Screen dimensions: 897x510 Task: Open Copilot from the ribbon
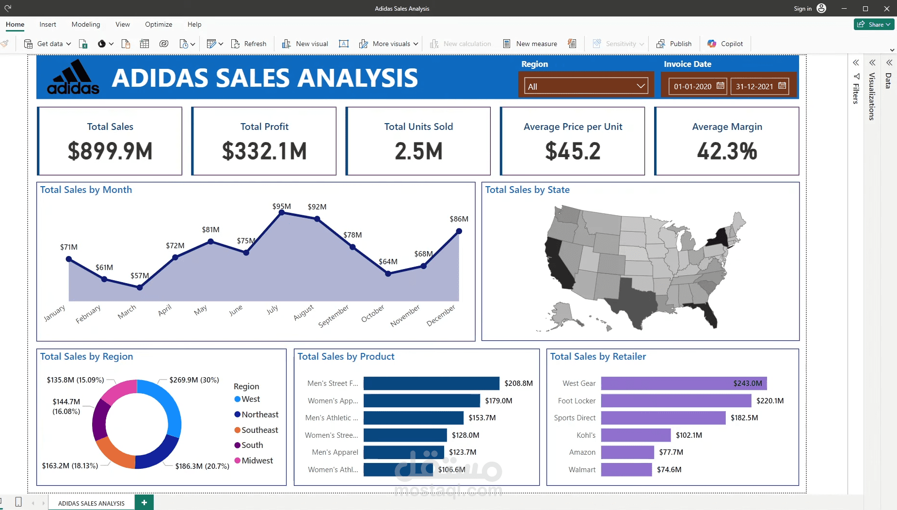pyautogui.click(x=725, y=44)
